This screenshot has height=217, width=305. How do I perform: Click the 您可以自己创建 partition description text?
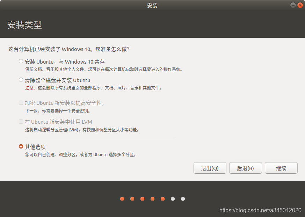(x=81, y=155)
